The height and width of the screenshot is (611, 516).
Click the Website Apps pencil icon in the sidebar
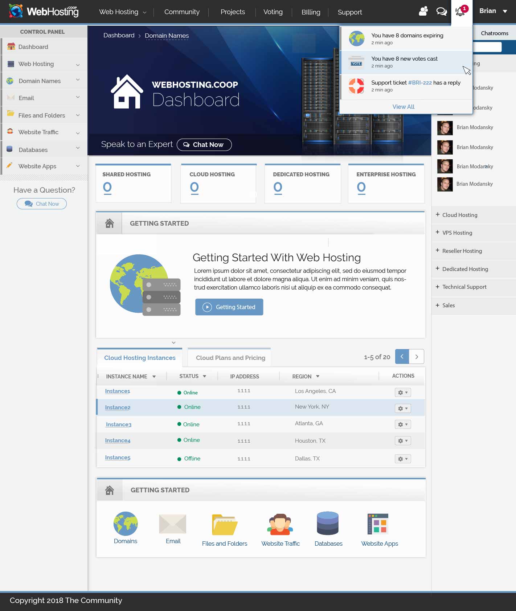[10, 165]
